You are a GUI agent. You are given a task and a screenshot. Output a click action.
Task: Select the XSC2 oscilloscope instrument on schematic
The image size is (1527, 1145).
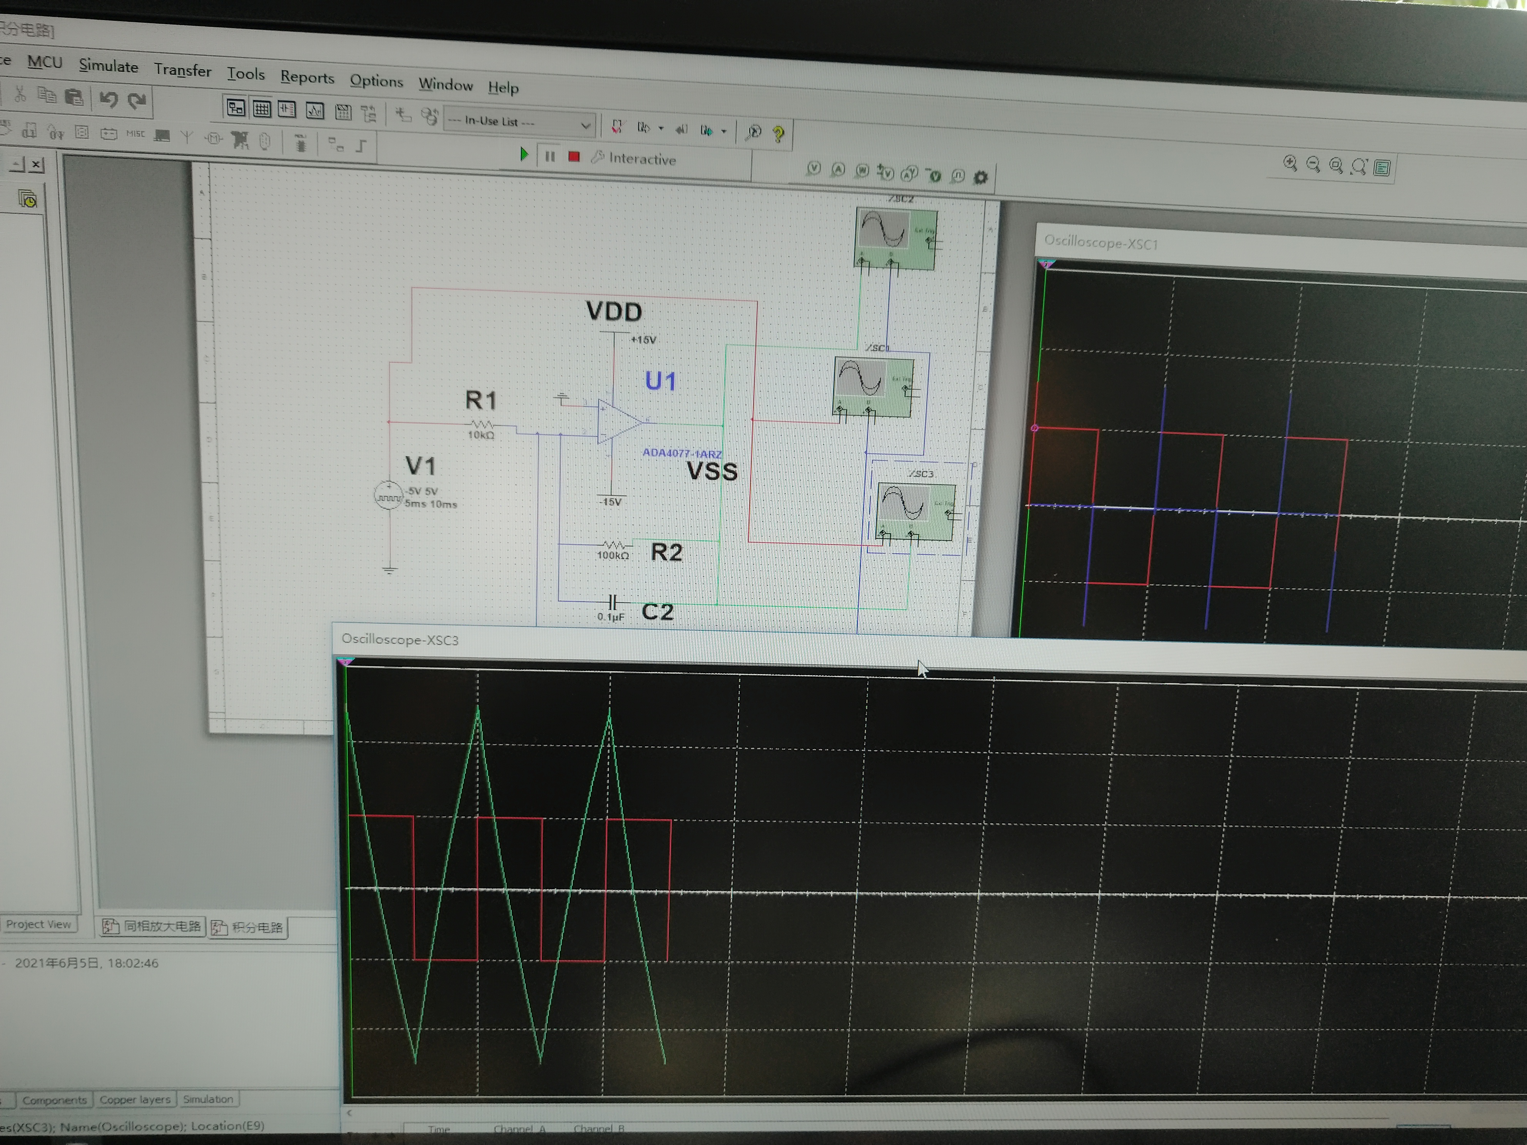click(896, 239)
